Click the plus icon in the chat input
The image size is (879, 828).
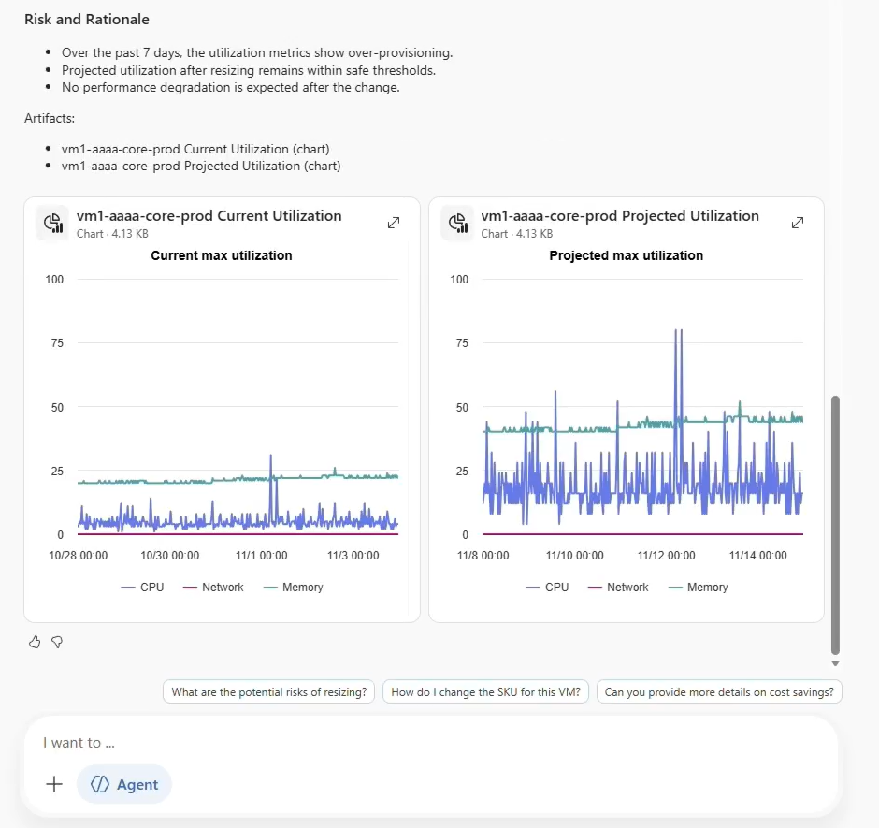pos(53,784)
